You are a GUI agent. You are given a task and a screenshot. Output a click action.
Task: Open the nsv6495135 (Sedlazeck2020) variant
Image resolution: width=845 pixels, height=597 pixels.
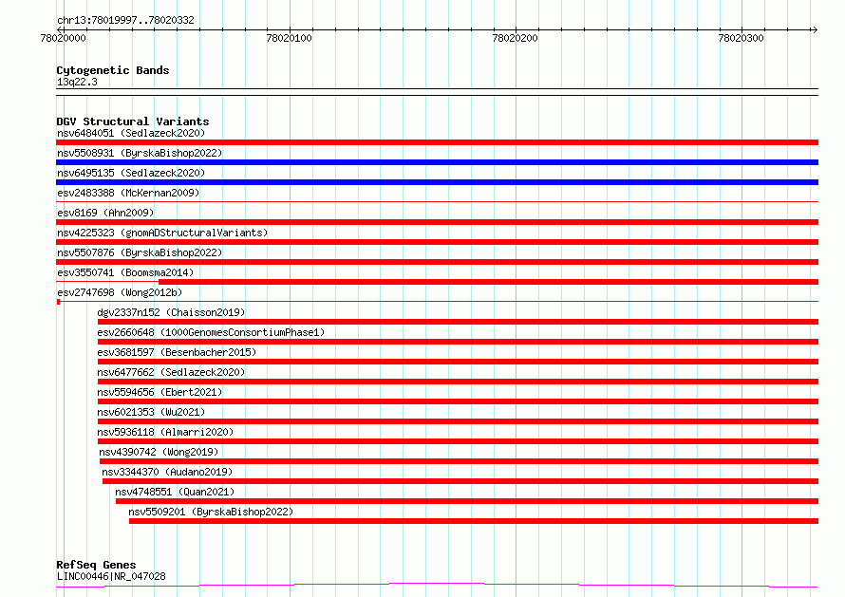point(131,173)
